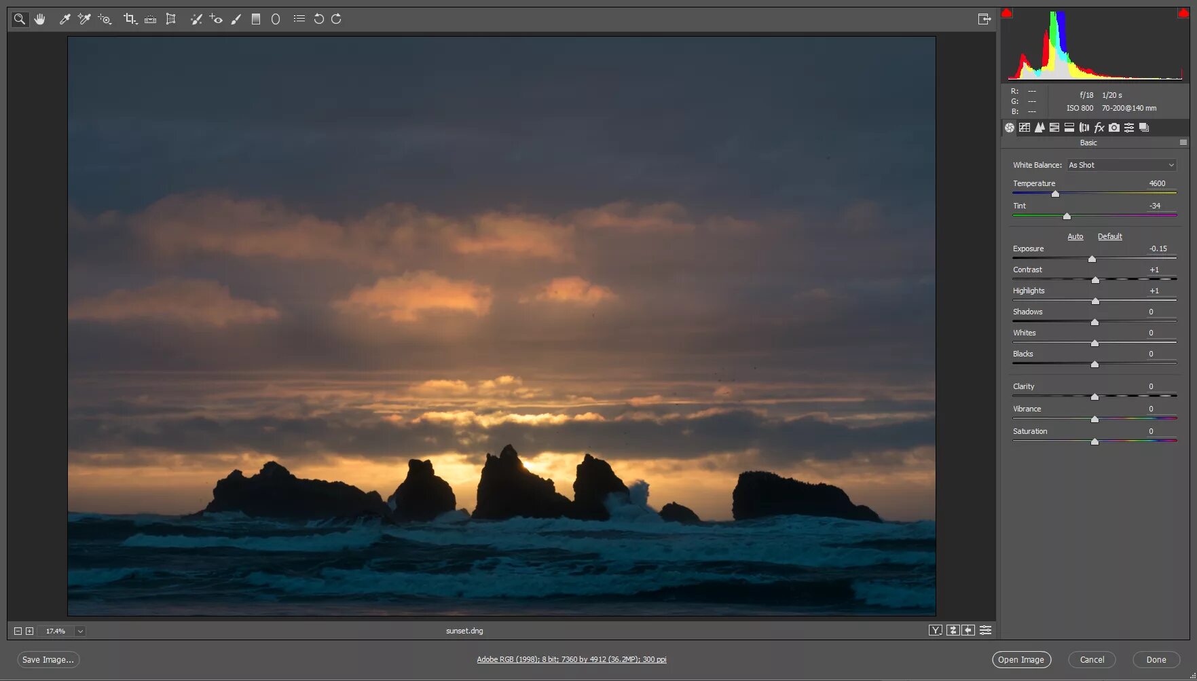Viewport: 1197px width, 681px height.
Task: Open the White Balance dropdown
Action: pyautogui.click(x=1120, y=165)
